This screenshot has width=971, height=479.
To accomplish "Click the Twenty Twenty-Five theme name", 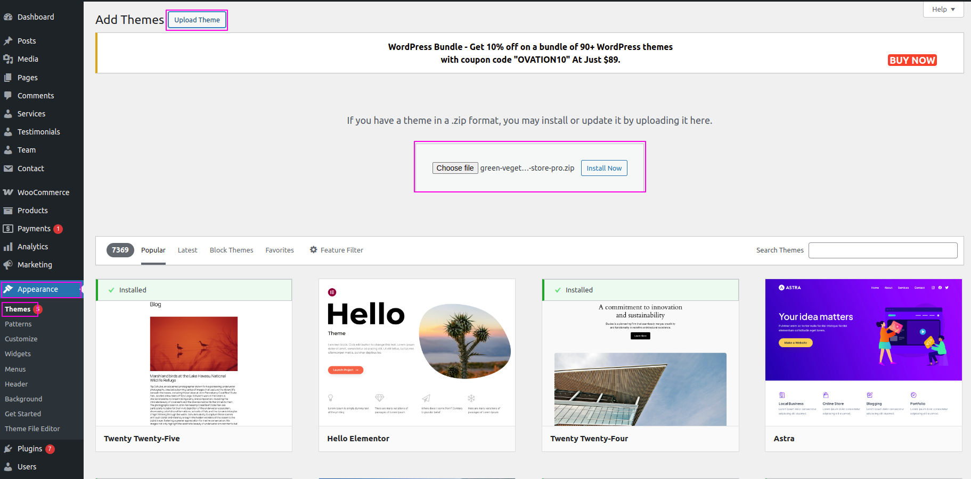I will click(142, 439).
